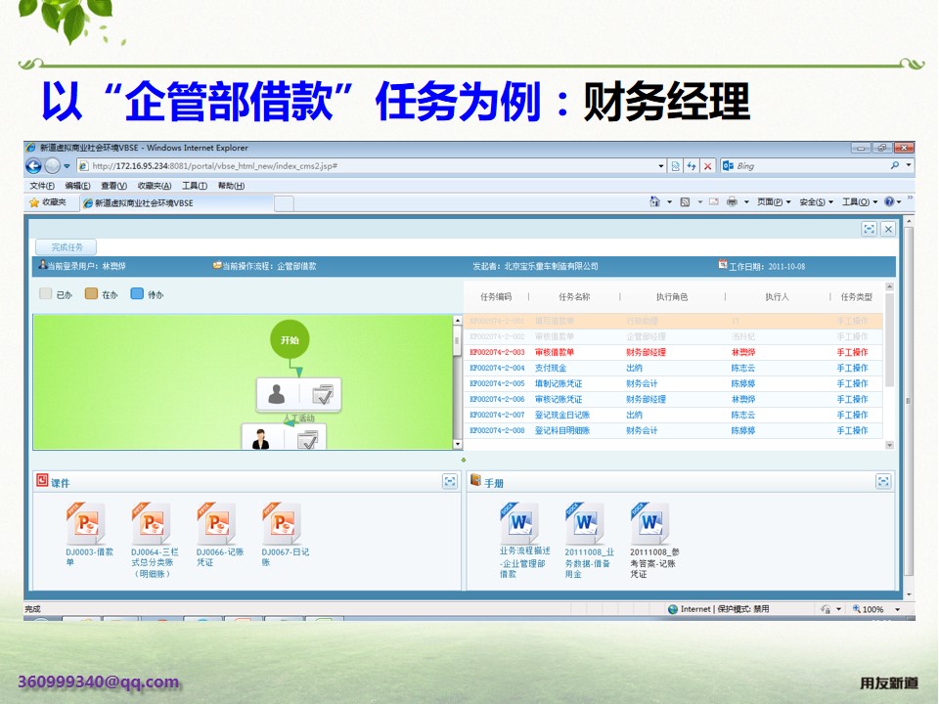Click the 填制记账凭证 task name
This screenshot has height=704, width=939.
click(559, 383)
